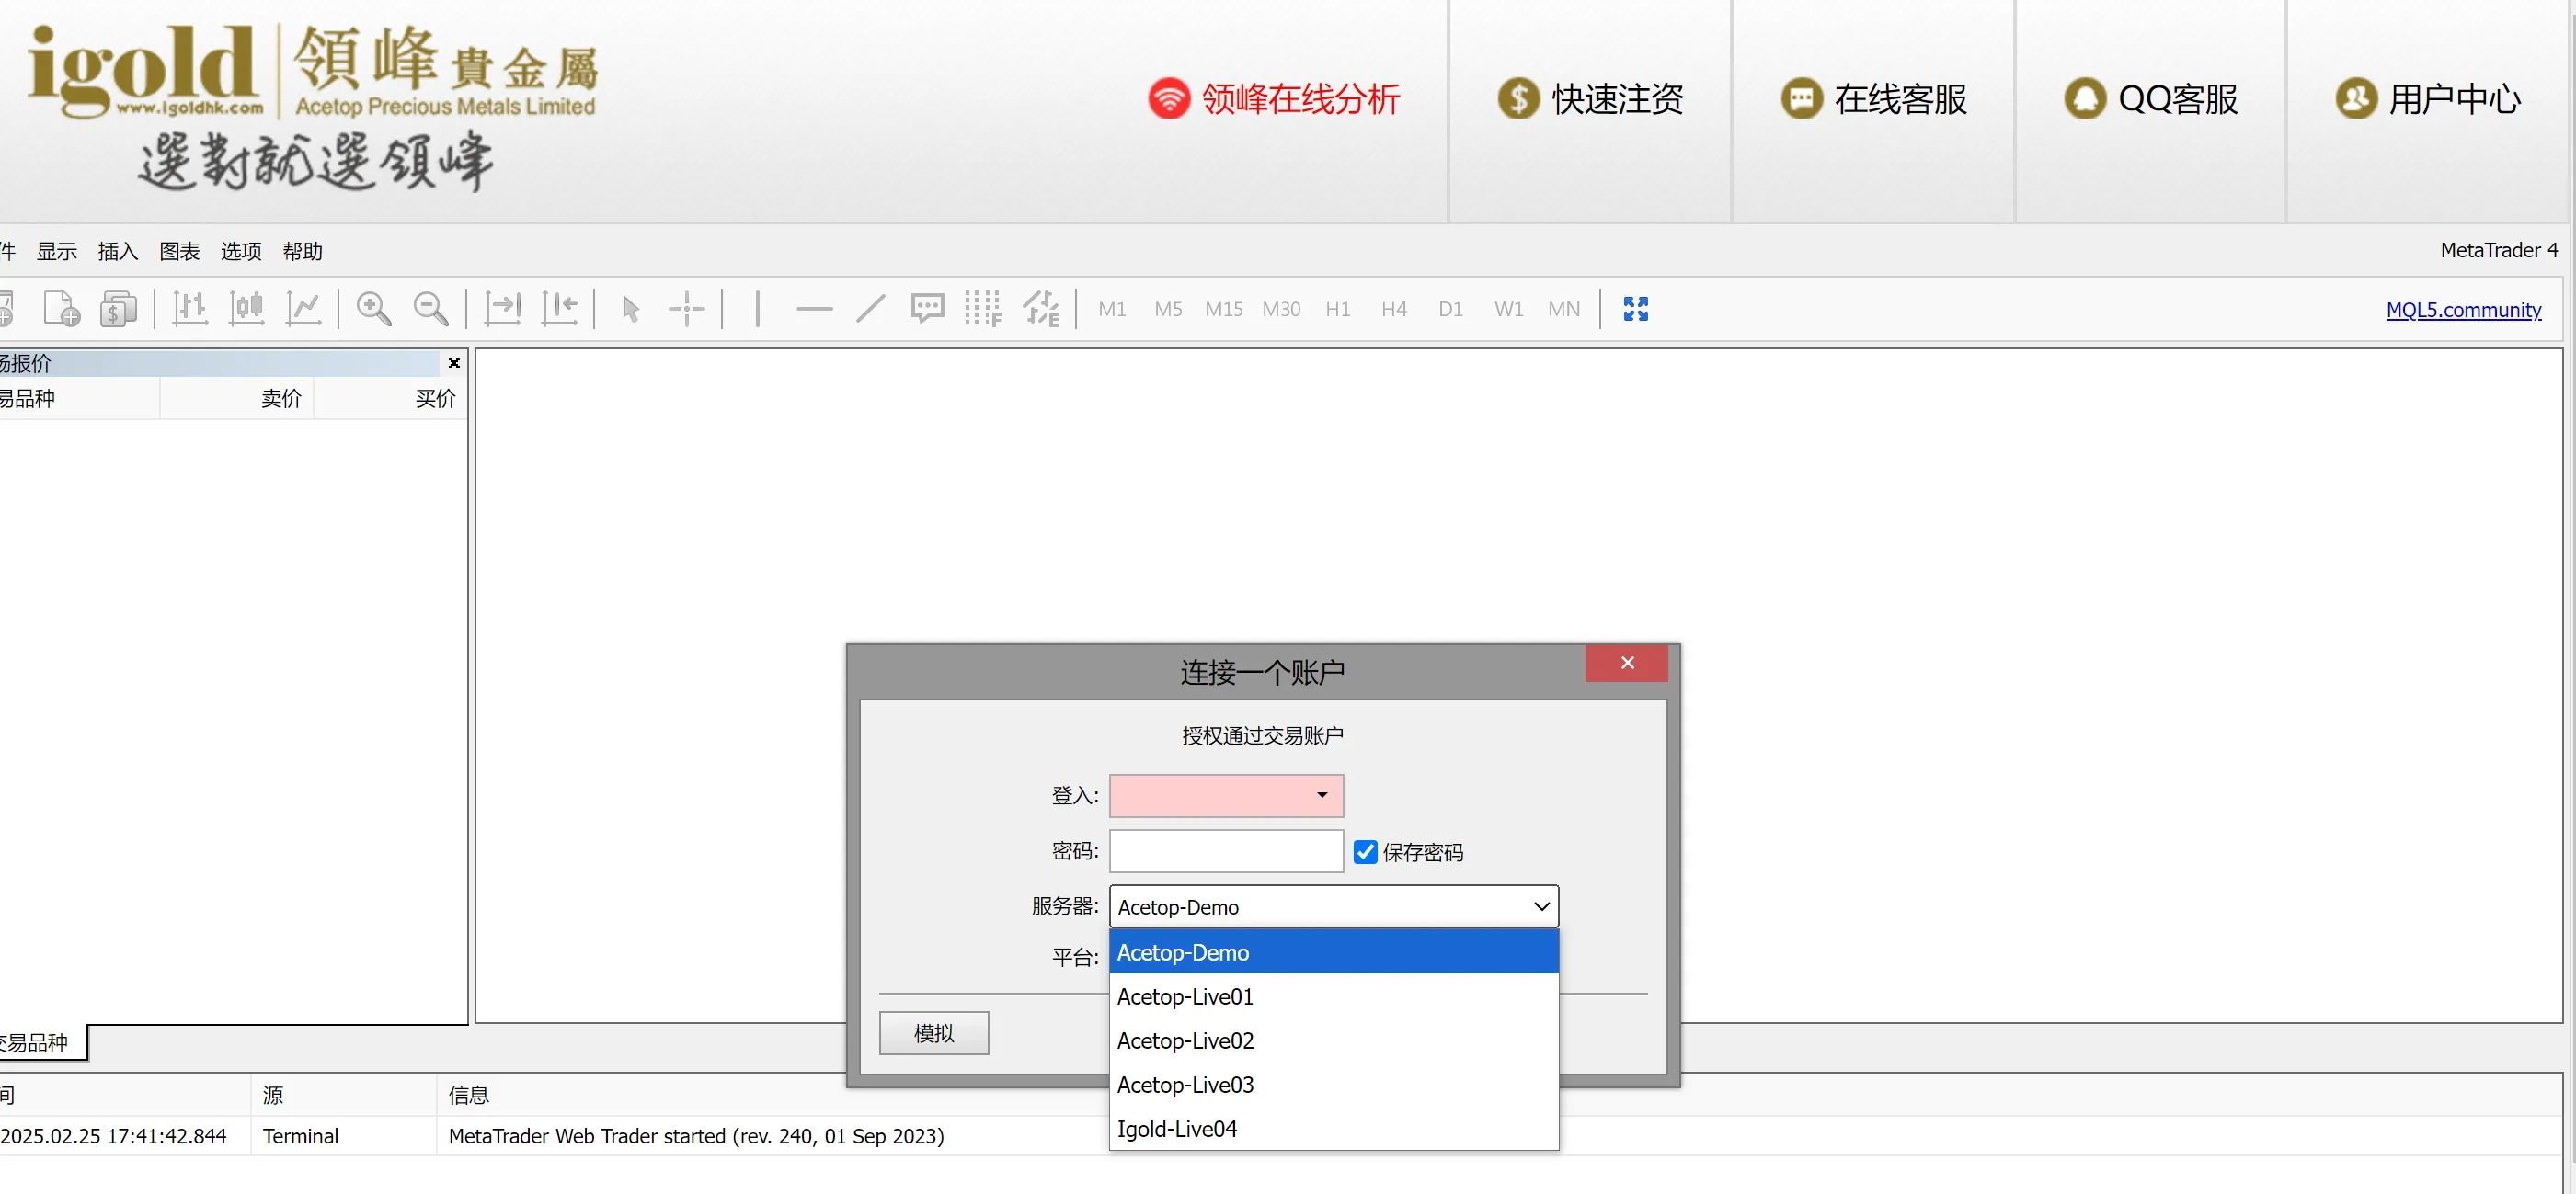This screenshot has height=1194, width=2576.
Task: Switch chart to line chart style
Action: point(303,309)
